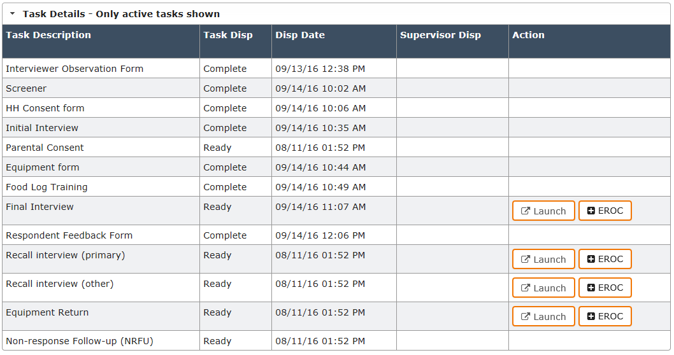Launch the Equipment Return task

(543, 317)
